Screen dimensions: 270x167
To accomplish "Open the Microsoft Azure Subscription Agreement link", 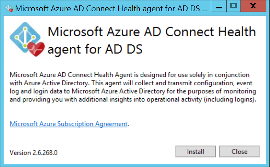I will click(69, 124).
